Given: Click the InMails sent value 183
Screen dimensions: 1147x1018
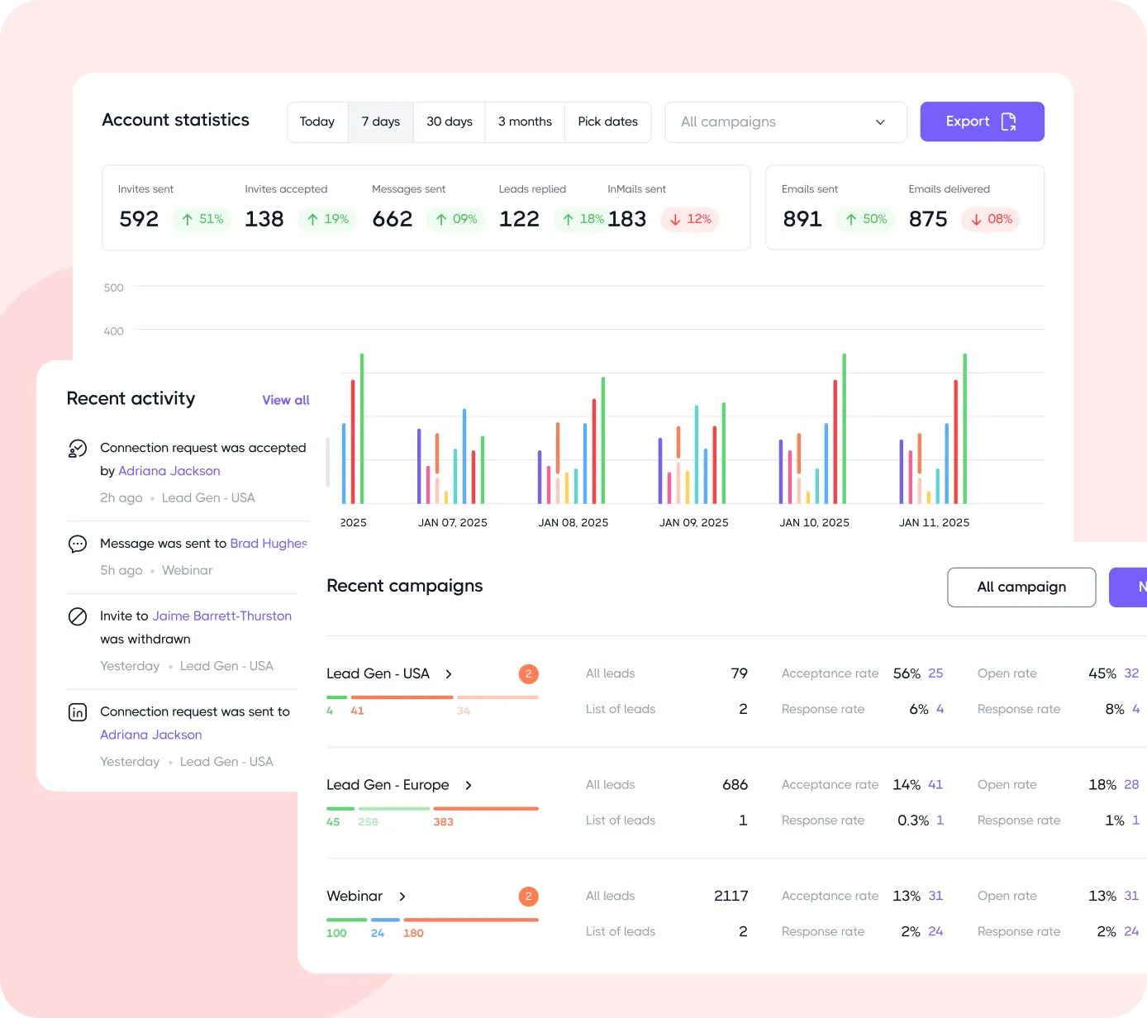Looking at the screenshot, I should 627,219.
